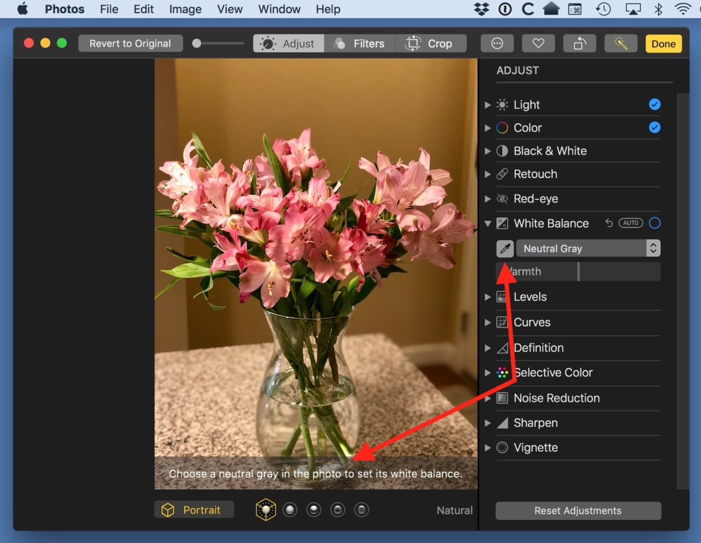The width and height of the screenshot is (701, 543).
Task: Click the Selective Color dots icon
Action: [502, 373]
